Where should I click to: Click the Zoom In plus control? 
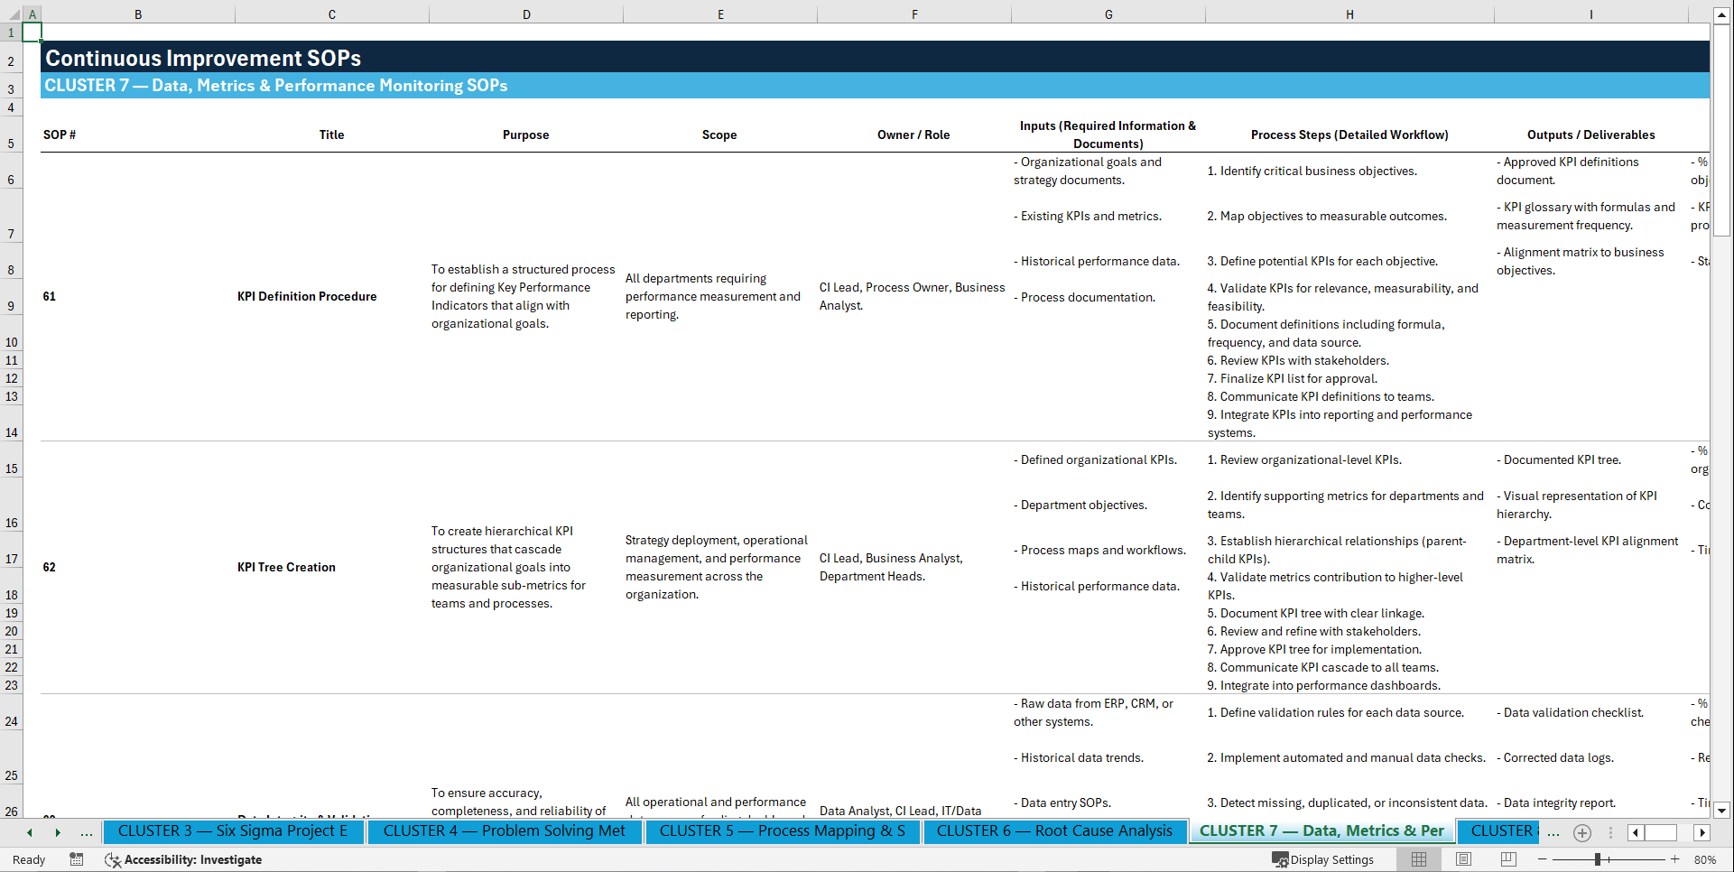tap(1674, 859)
